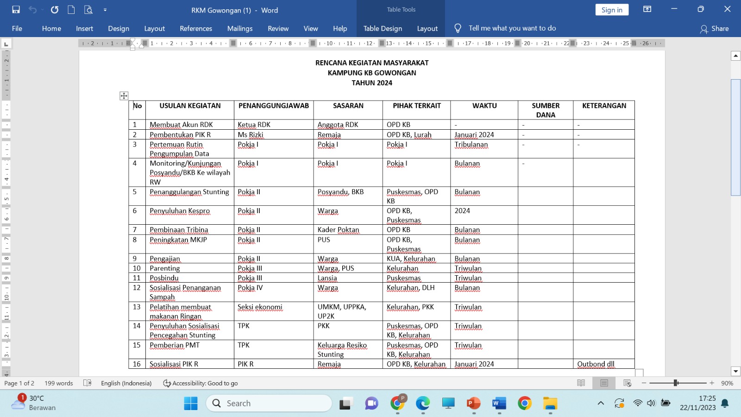
Task: Click the Page 1 of 2 indicator
Action: (x=19, y=383)
